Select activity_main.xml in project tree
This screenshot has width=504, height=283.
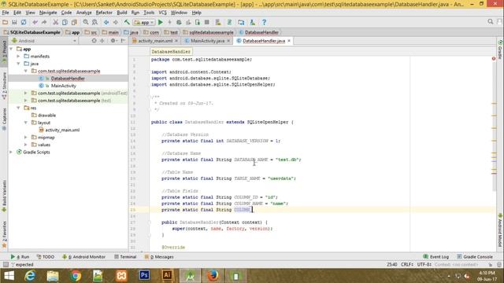[62, 130]
